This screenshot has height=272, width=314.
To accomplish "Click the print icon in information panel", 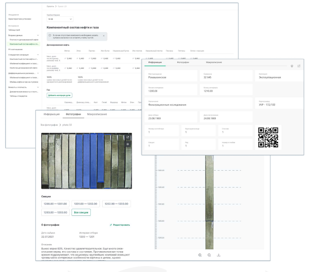I will pos(292,66).
